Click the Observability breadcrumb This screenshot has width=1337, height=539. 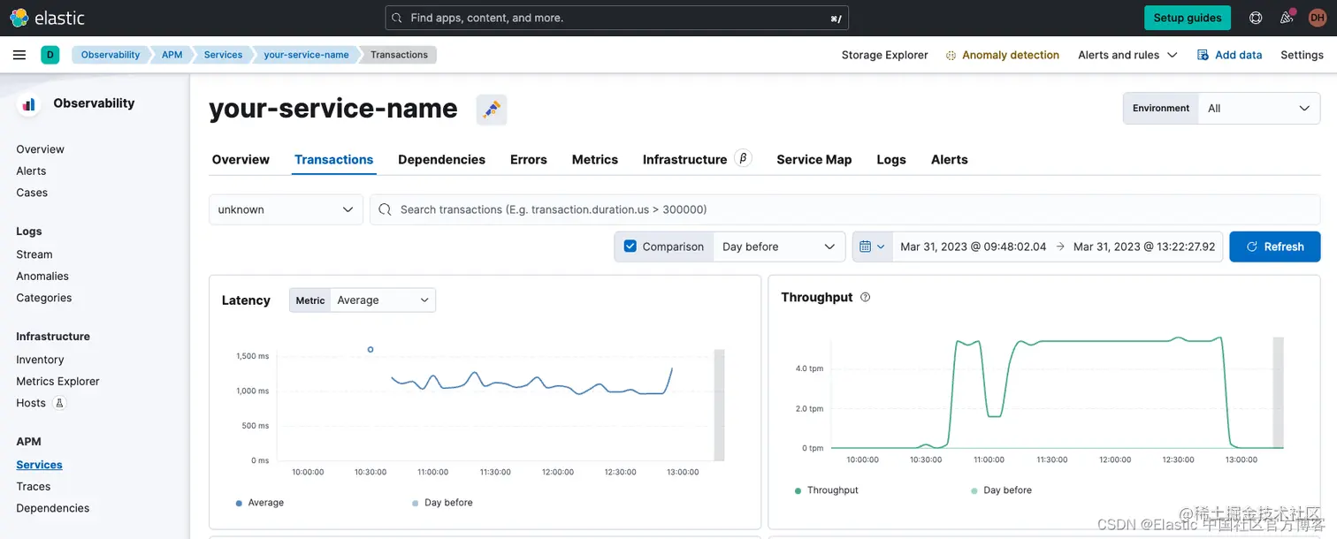click(111, 55)
